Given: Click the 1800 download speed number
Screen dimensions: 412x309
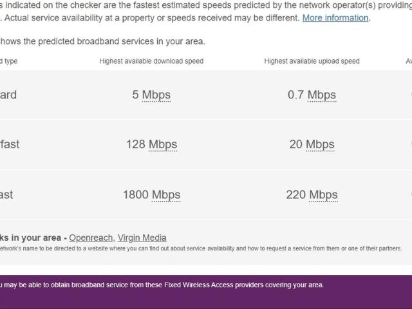Looking at the screenshot, I should click(x=136, y=194).
